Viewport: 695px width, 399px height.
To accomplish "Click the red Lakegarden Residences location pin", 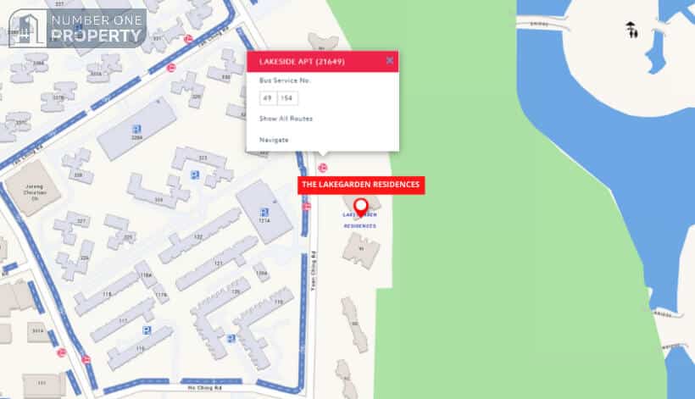I will click(x=361, y=208).
